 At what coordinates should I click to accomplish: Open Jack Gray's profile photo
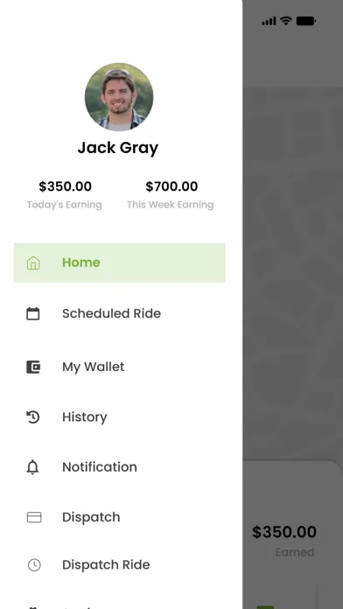tap(119, 97)
